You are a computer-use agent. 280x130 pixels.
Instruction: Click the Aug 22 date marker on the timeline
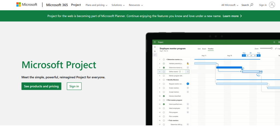coord(244,56)
